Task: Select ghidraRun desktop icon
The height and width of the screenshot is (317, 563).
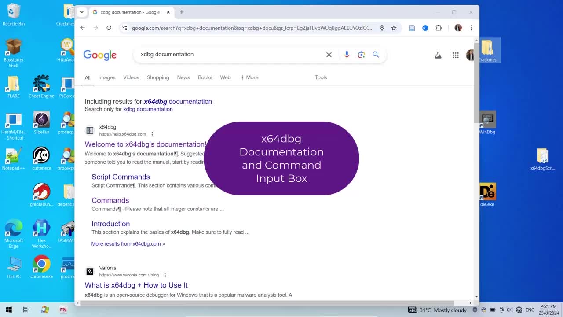Action: coord(41,195)
